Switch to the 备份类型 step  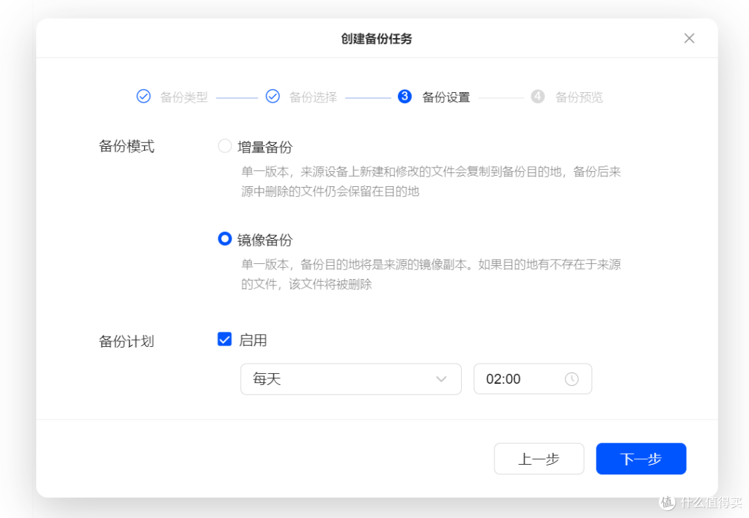tap(184, 98)
